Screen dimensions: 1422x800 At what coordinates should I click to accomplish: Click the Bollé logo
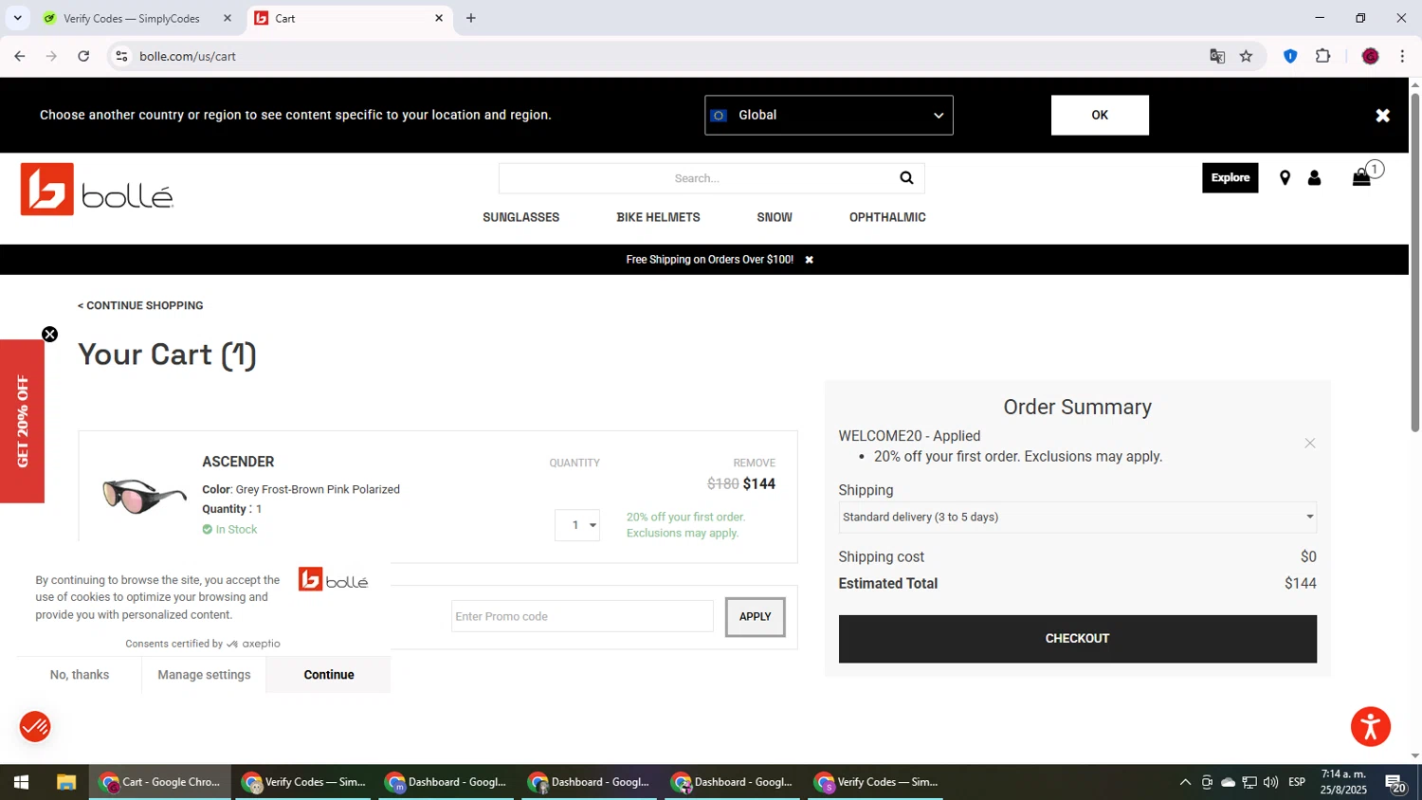click(x=97, y=190)
